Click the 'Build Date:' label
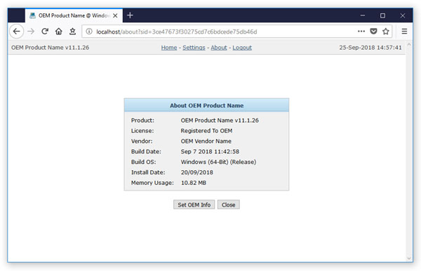 coord(146,151)
